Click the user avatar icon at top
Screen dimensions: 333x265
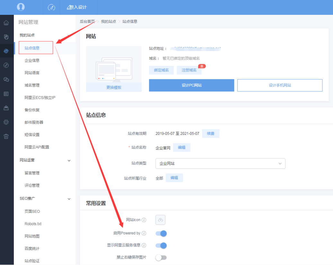(21, 7)
